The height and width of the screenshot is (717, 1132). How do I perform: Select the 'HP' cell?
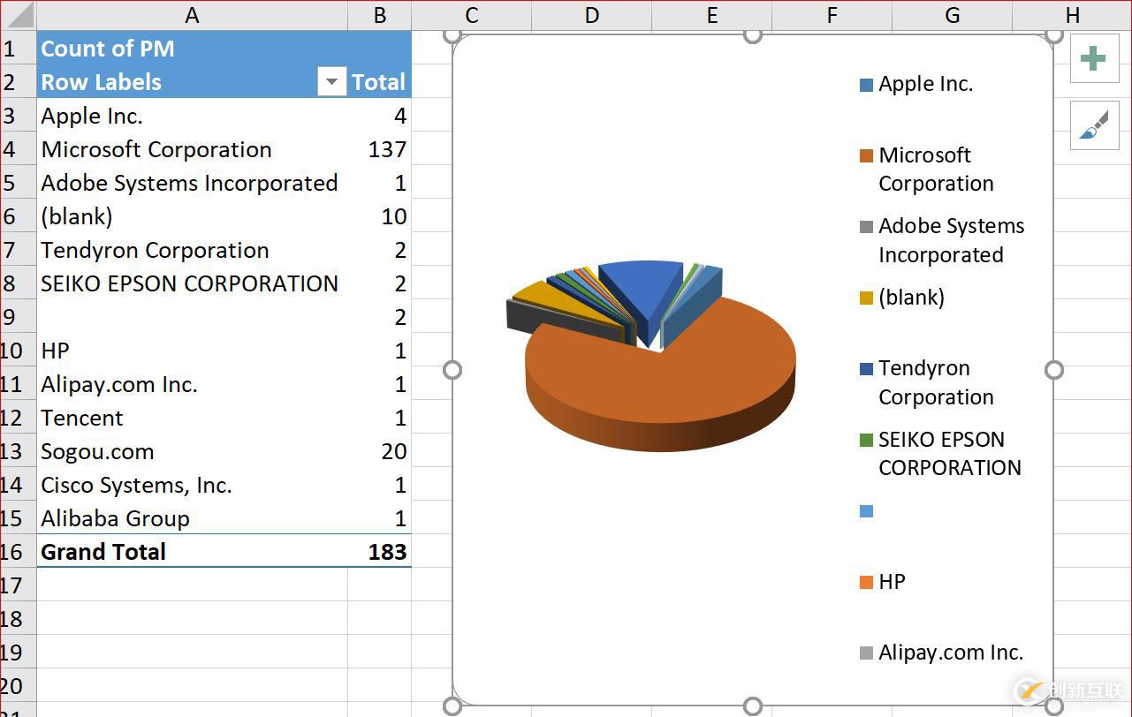(192, 351)
